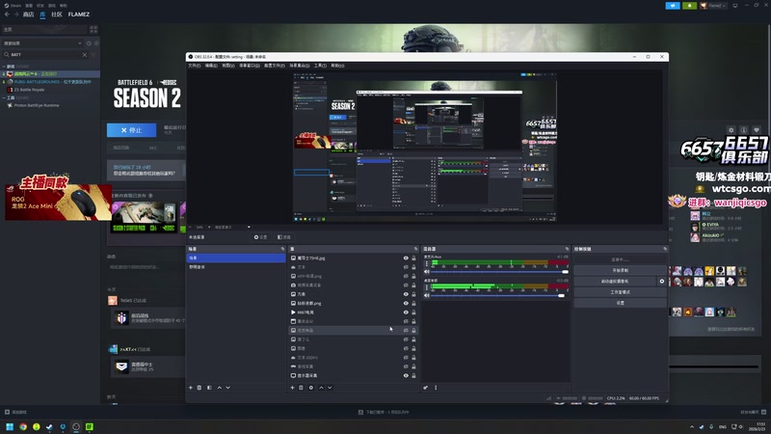Image resolution: width=771 pixels, height=434 pixels.
Task: Open the Windows Start menu
Action: (x=10, y=426)
